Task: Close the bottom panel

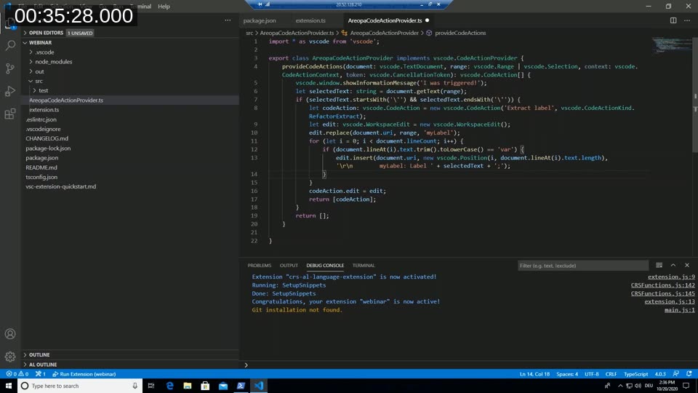Action: click(687, 265)
